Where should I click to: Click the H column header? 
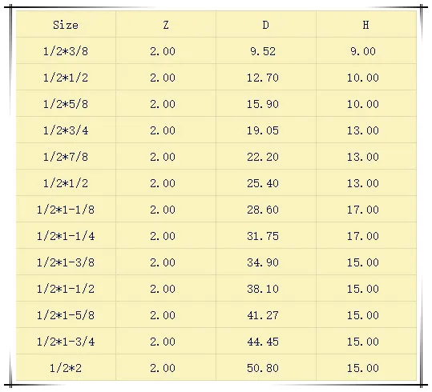(x=366, y=25)
